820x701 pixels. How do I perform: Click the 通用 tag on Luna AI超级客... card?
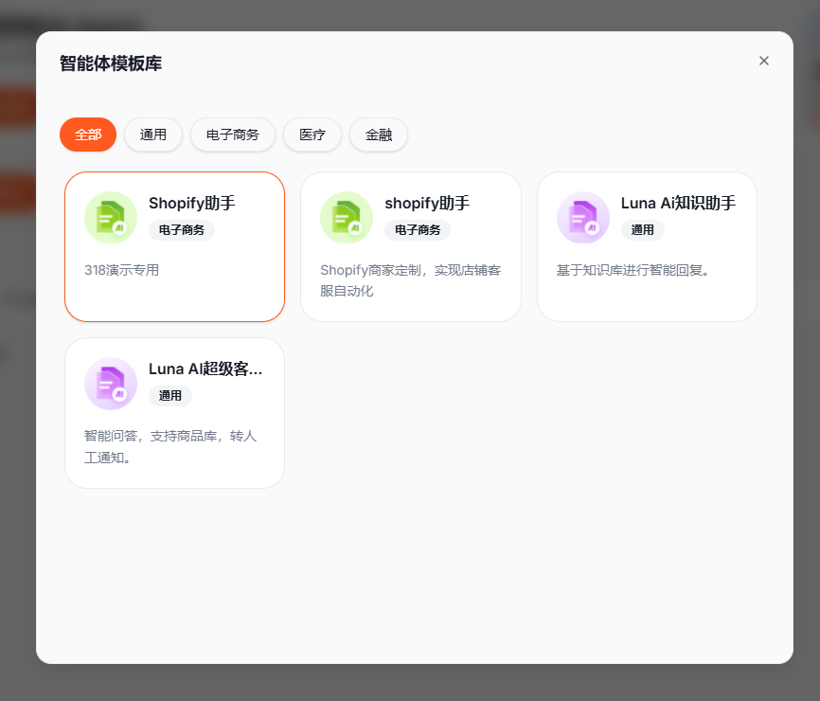click(169, 395)
